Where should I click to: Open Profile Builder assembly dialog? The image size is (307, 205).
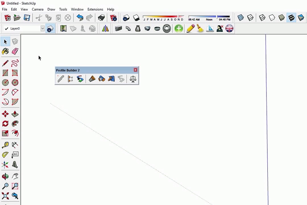(x=70, y=79)
